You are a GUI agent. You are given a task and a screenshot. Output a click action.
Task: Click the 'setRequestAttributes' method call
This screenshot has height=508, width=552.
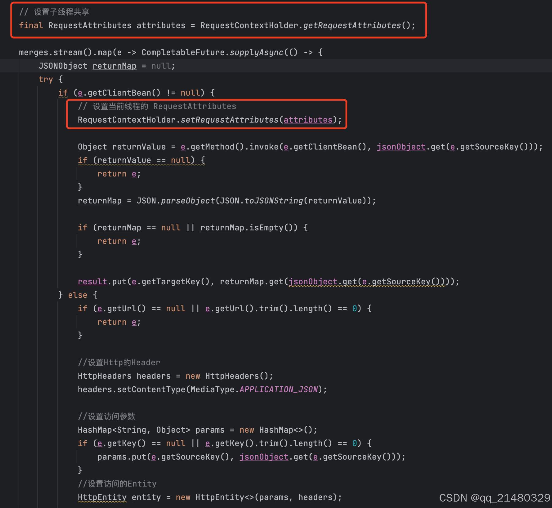pyautogui.click(x=230, y=120)
